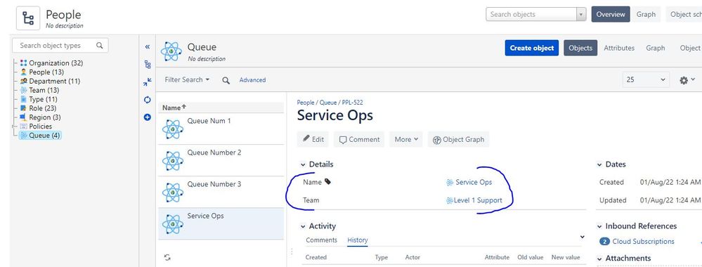Click the magnifier icon beside Filter Search
Image resolution: width=702 pixels, height=267 pixels.
pyautogui.click(x=226, y=80)
